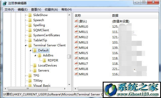The width and height of the screenshot is (161, 98).
Task: Click the TPG folder icon
Action: pos(30,76)
